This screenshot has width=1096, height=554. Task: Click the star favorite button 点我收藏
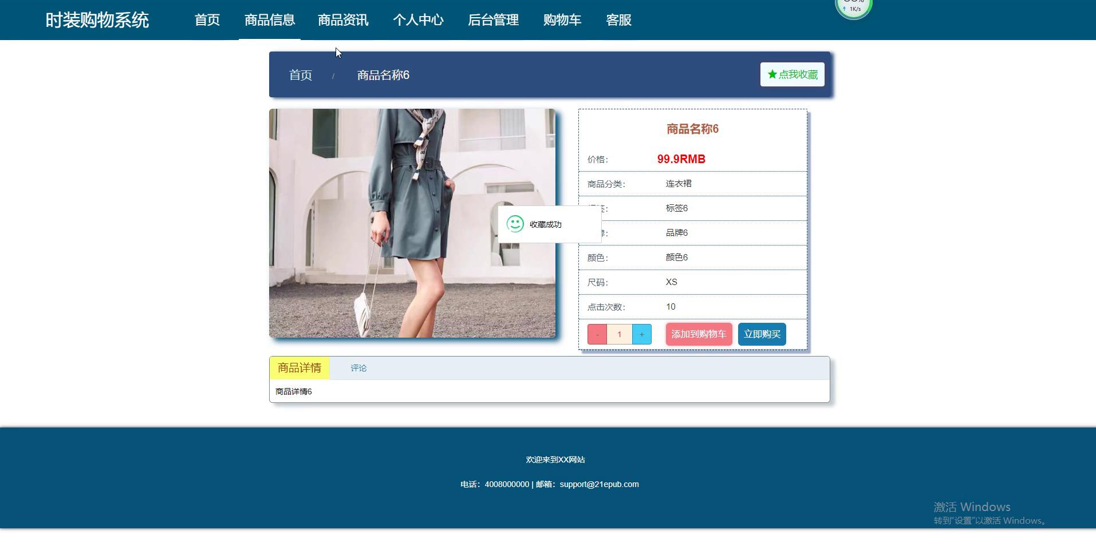click(x=792, y=74)
